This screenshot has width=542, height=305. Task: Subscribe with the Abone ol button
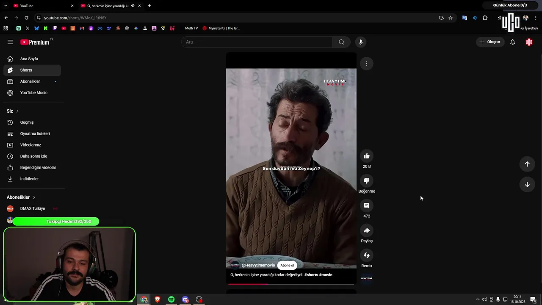click(287, 265)
